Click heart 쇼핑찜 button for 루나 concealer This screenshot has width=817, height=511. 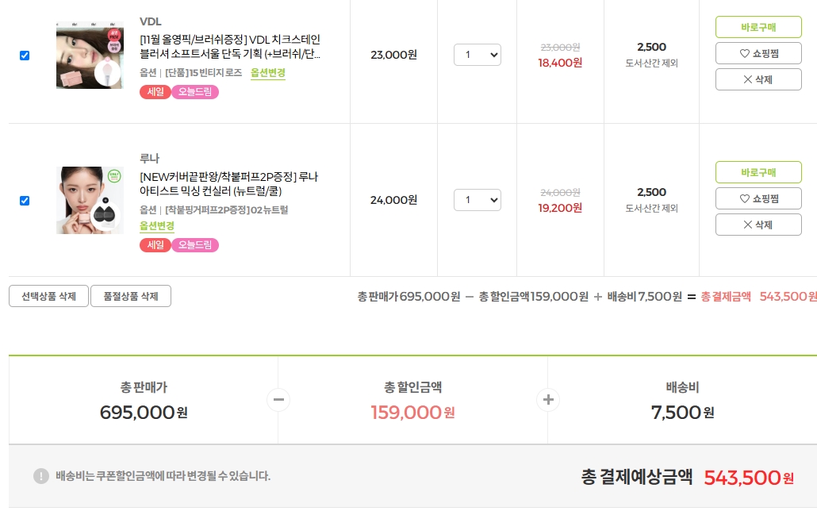point(758,198)
